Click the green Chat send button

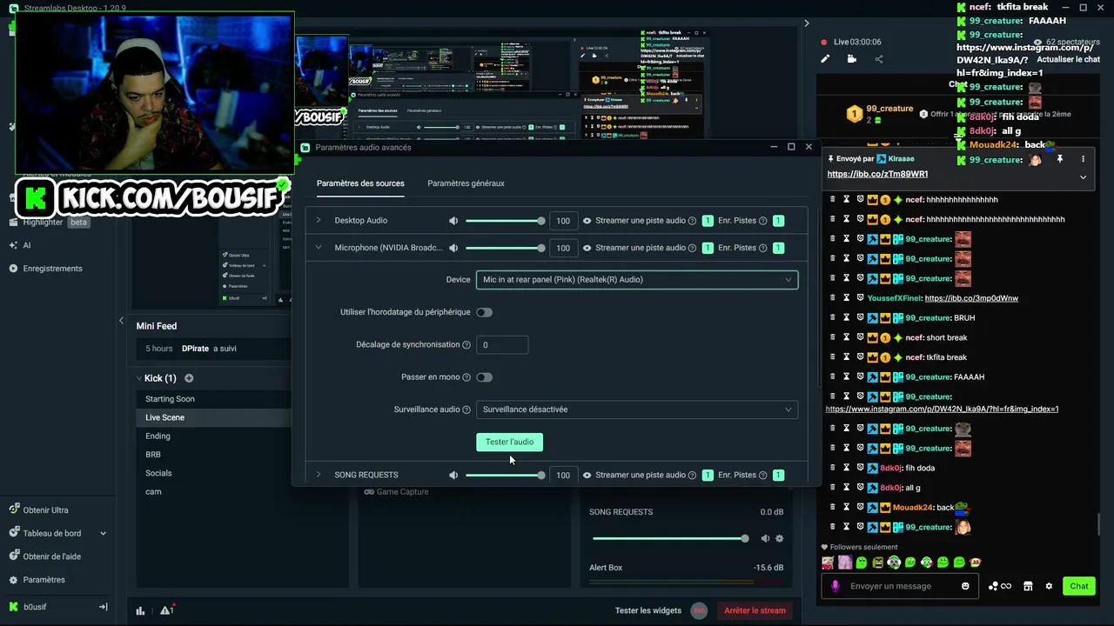point(1079,586)
